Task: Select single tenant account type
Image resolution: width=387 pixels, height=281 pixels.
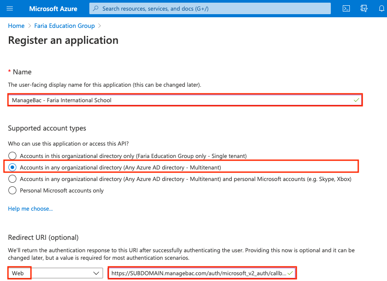Action: coord(12,156)
